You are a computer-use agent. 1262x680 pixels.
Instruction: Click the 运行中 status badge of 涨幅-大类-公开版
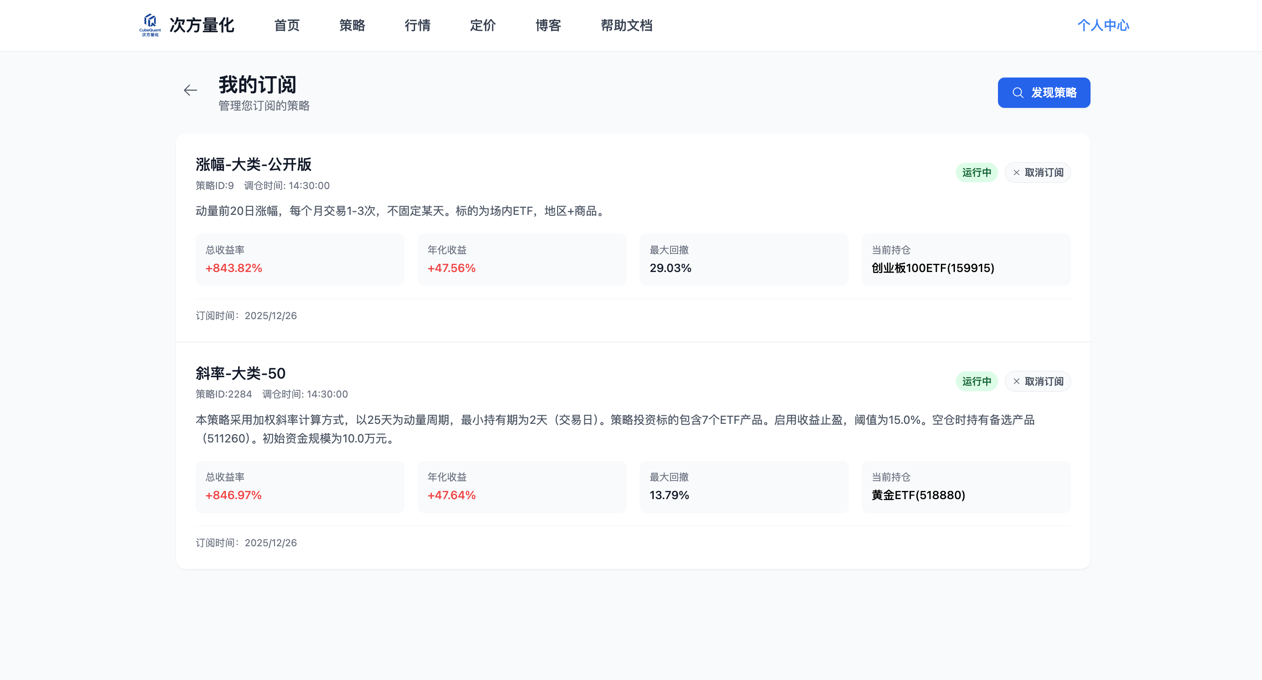click(x=976, y=172)
